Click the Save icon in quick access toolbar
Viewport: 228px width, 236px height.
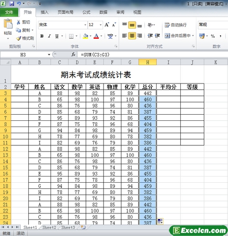[x=12, y=3]
